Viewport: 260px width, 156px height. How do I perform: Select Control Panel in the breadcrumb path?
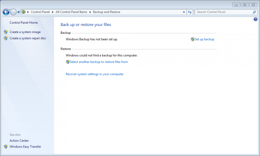[x=41, y=12]
